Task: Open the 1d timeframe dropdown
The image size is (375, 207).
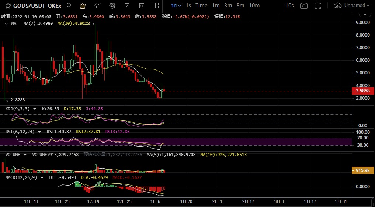Action: (176, 6)
